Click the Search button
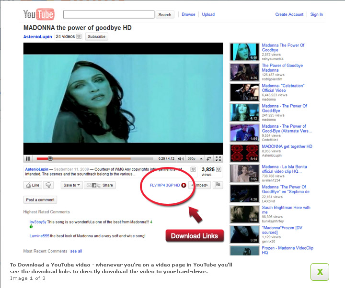Image resolution: width=345 pixels, height=288 pixels. pos(165,14)
